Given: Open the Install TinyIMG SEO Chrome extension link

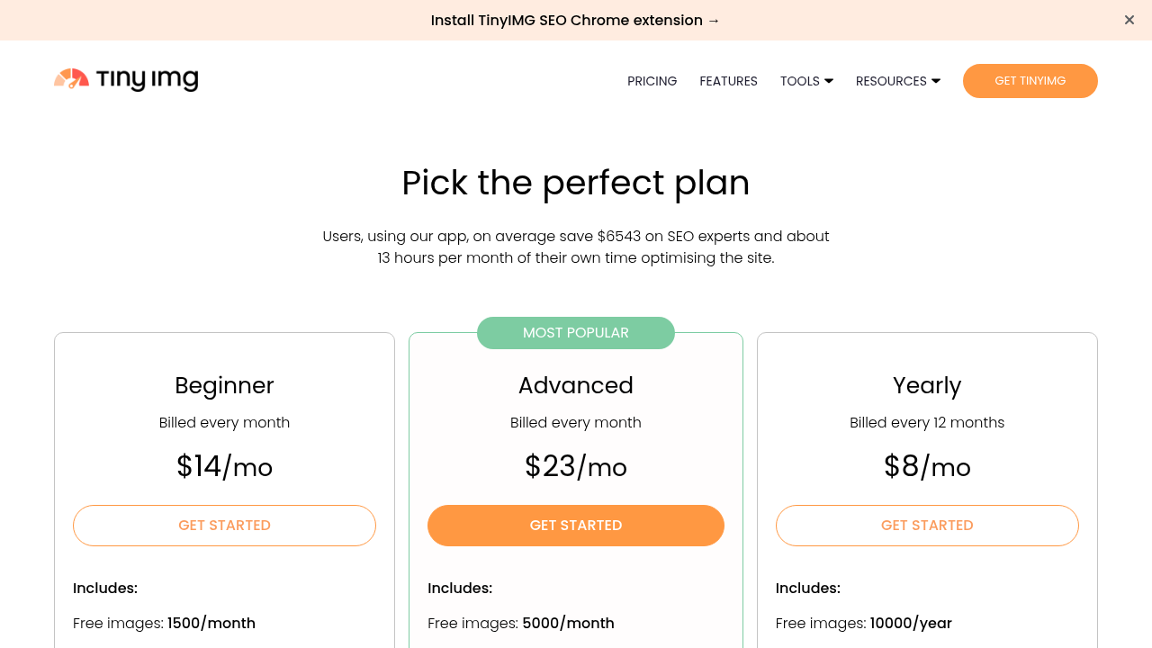Looking at the screenshot, I should (x=576, y=20).
